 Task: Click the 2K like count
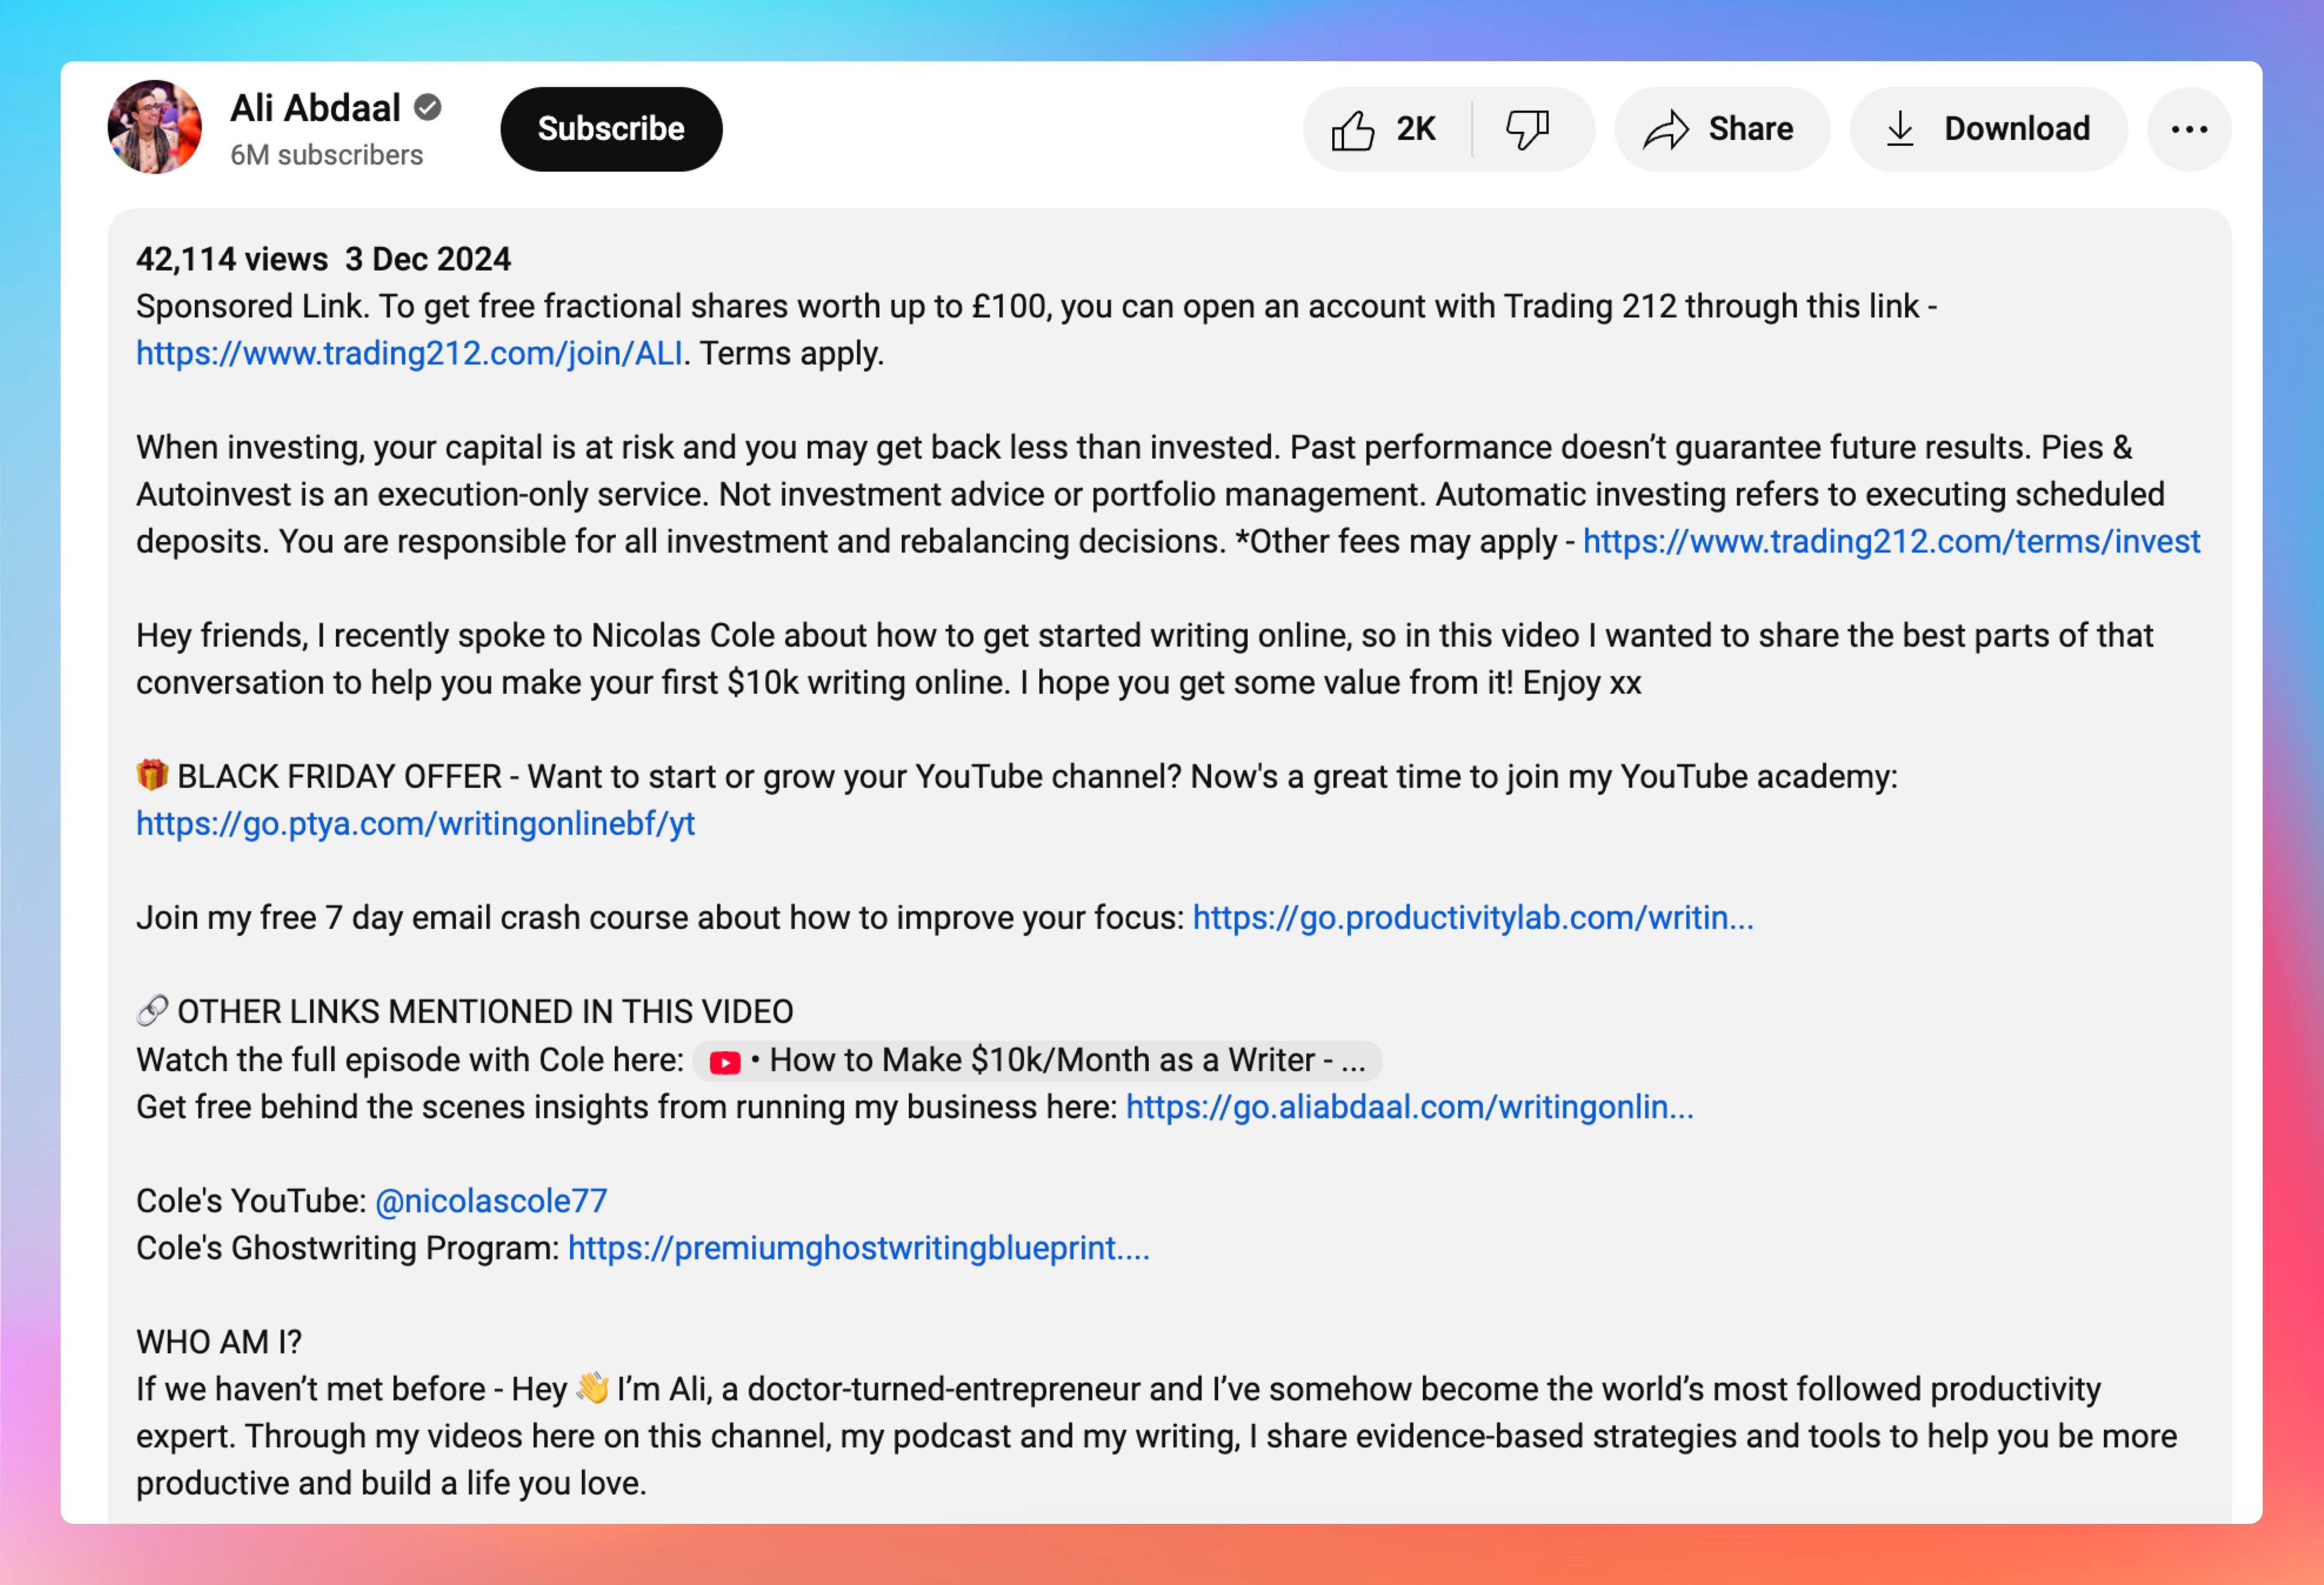click(1415, 130)
